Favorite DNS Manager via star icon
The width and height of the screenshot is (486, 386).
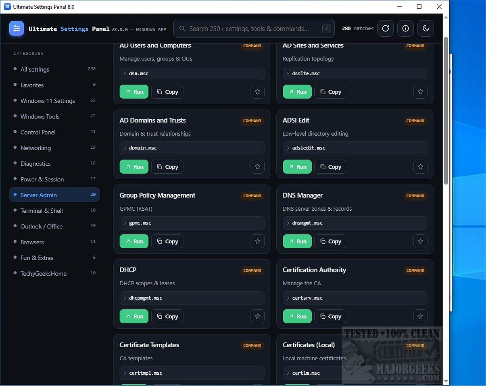tap(420, 241)
